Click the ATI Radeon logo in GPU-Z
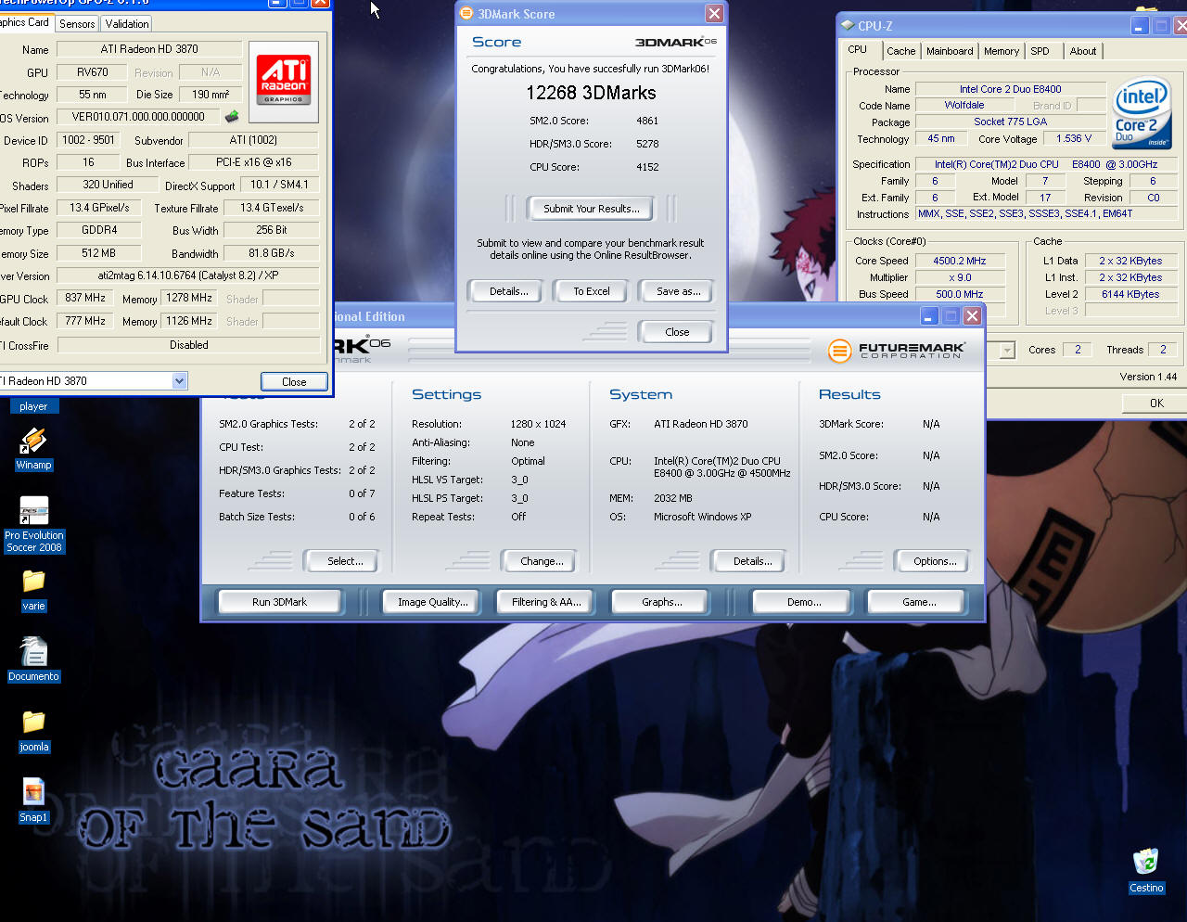The height and width of the screenshot is (922, 1187). (284, 82)
